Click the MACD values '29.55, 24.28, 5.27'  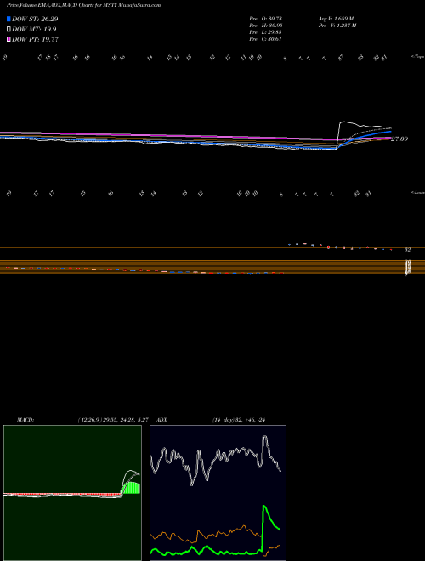tap(124, 420)
